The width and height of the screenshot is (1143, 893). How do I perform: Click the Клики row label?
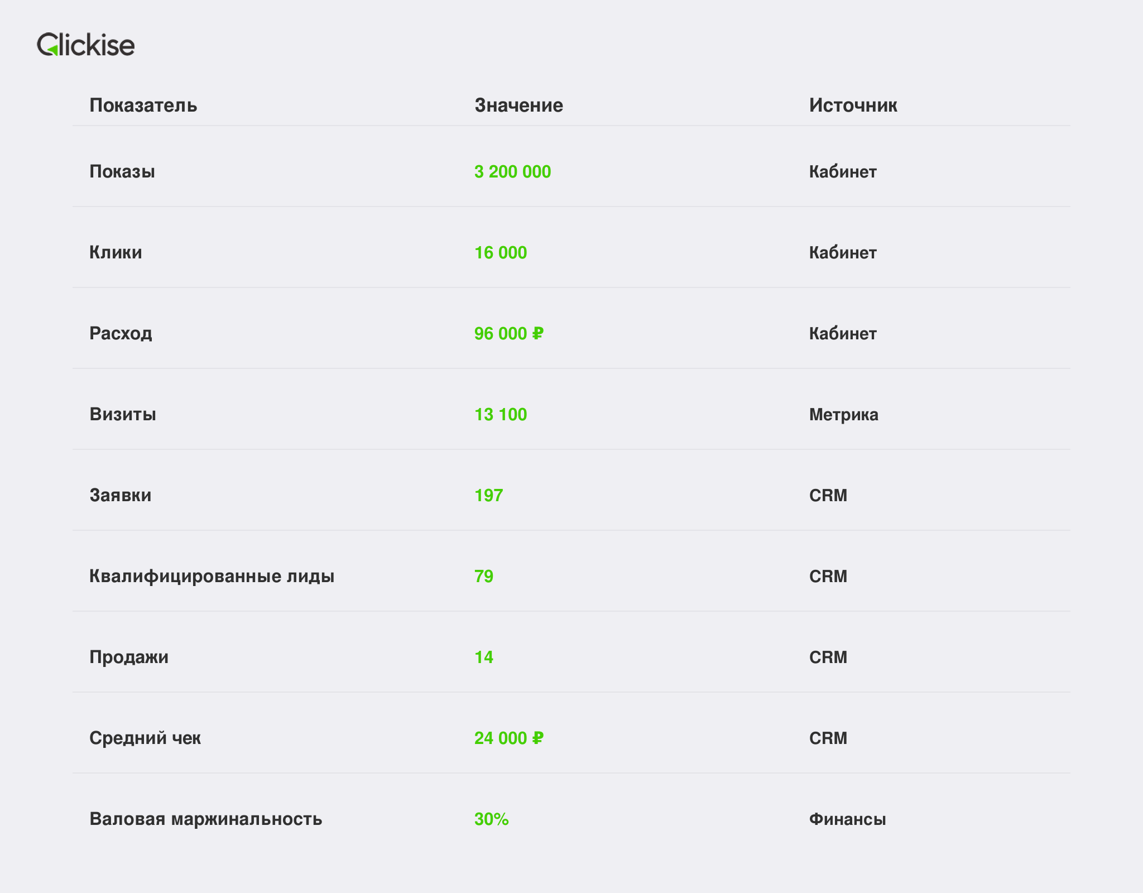116,252
